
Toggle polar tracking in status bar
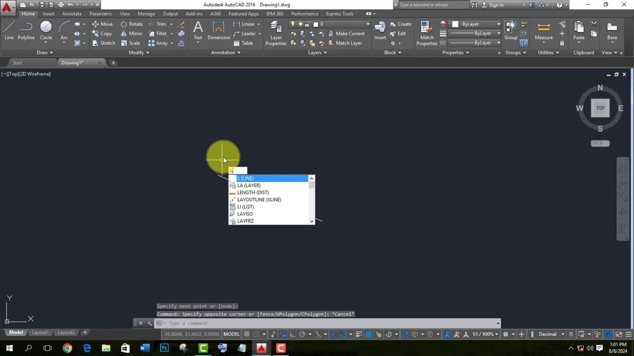tap(302, 334)
